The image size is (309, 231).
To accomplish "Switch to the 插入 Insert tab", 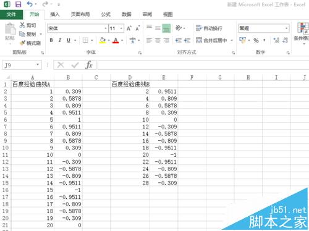I will point(55,14).
